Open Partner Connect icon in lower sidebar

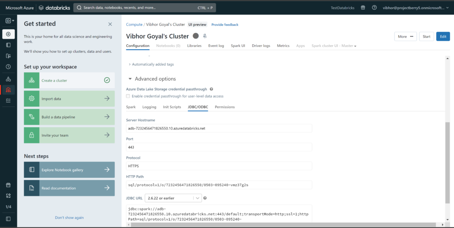tap(8, 196)
